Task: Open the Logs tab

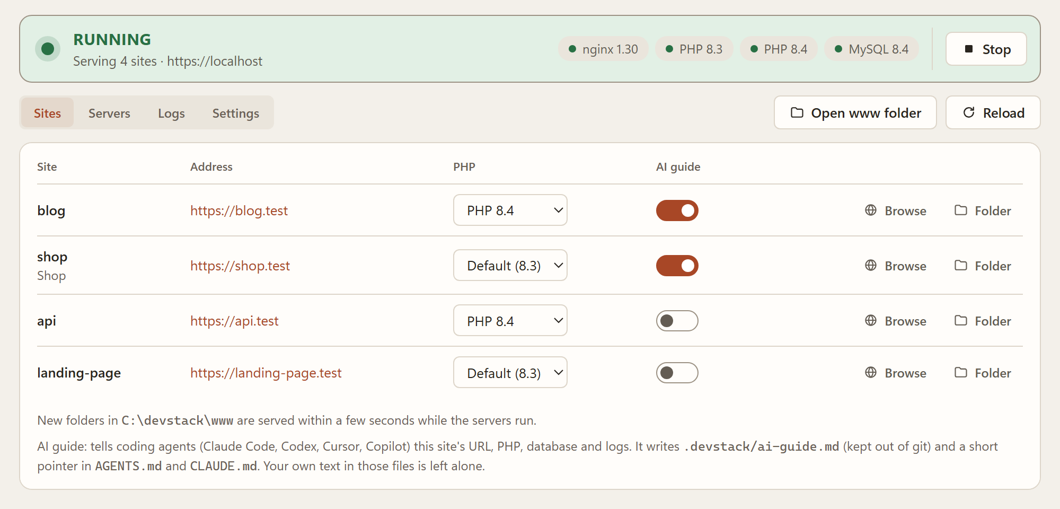Action: pyautogui.click(x=171, y=113)
